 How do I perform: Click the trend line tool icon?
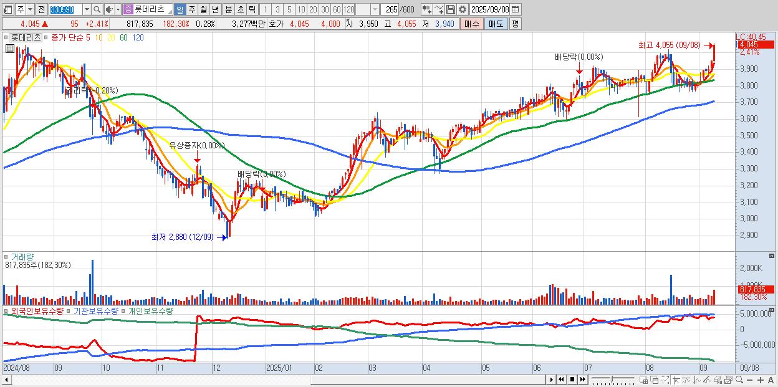(x=686, y=380)
